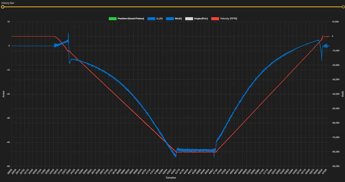The height and width of the screenshot is (182, 345).
Task: Click the middle of the History Bar track
Action: point(173,7)
